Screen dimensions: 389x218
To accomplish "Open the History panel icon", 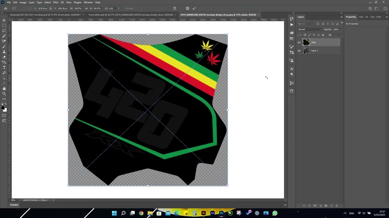I will click(x=292, y=19).
